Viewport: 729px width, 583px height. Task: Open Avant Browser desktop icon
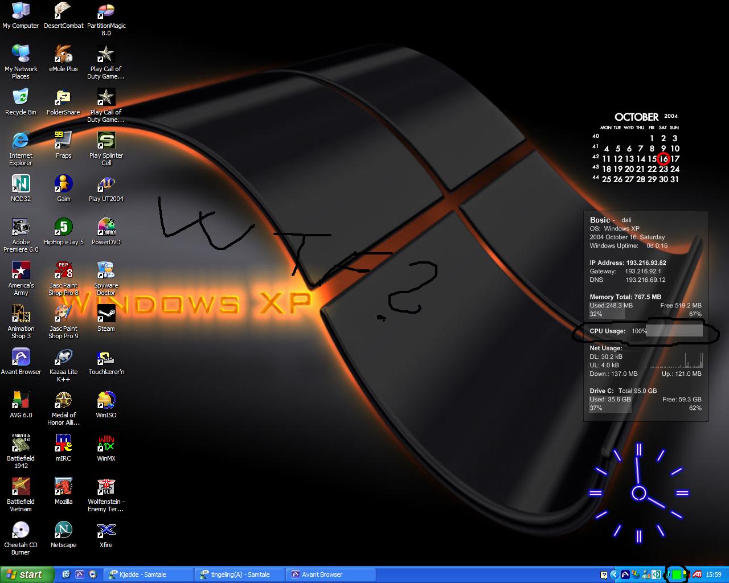[x=21, y=362]
